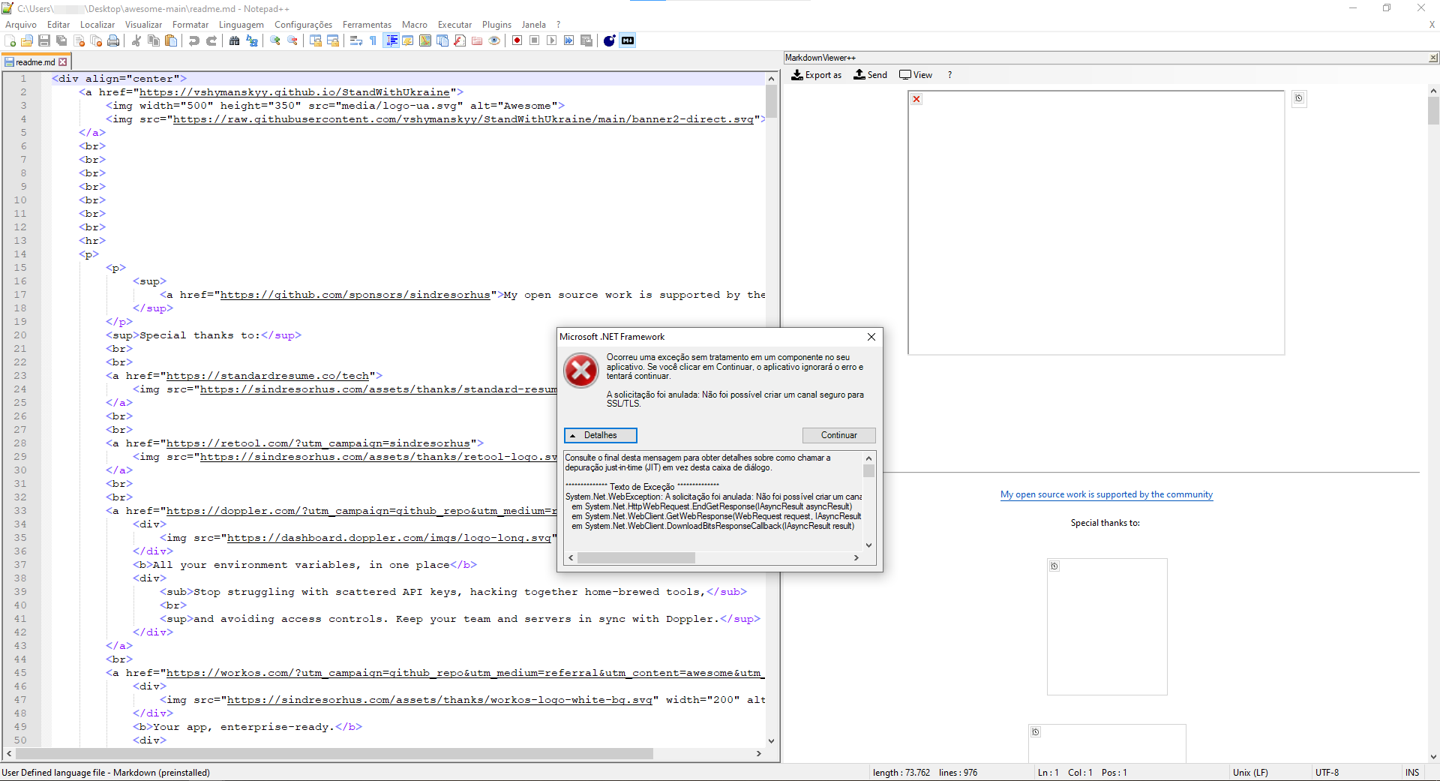
Task: Open the Visualizar menu
Action: click(143, 25)
